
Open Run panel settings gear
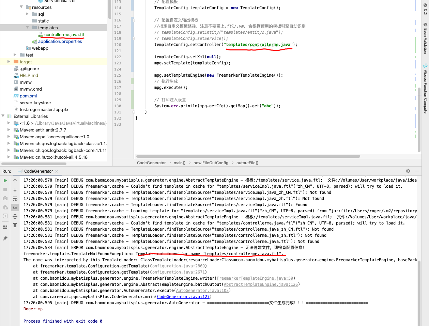[x=408, y=171]
